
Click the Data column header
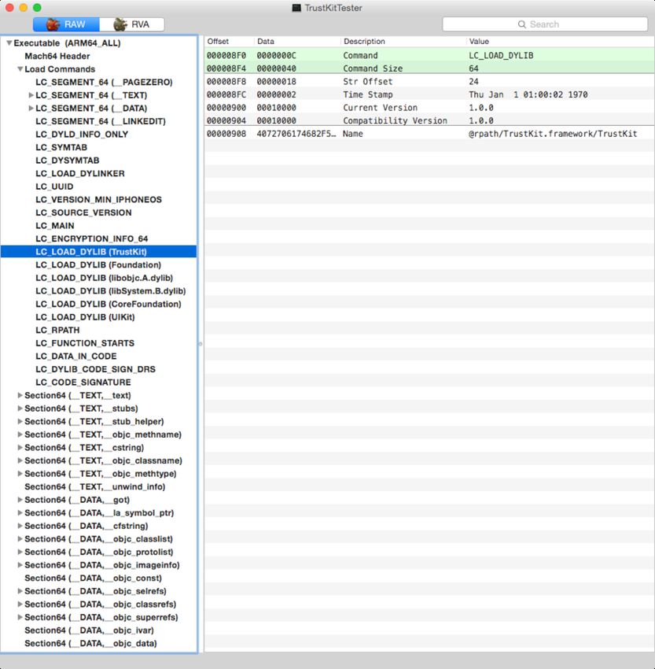(297, 42)
